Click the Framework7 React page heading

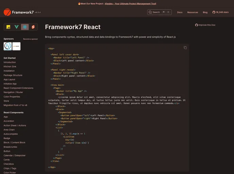click(73, 27)
